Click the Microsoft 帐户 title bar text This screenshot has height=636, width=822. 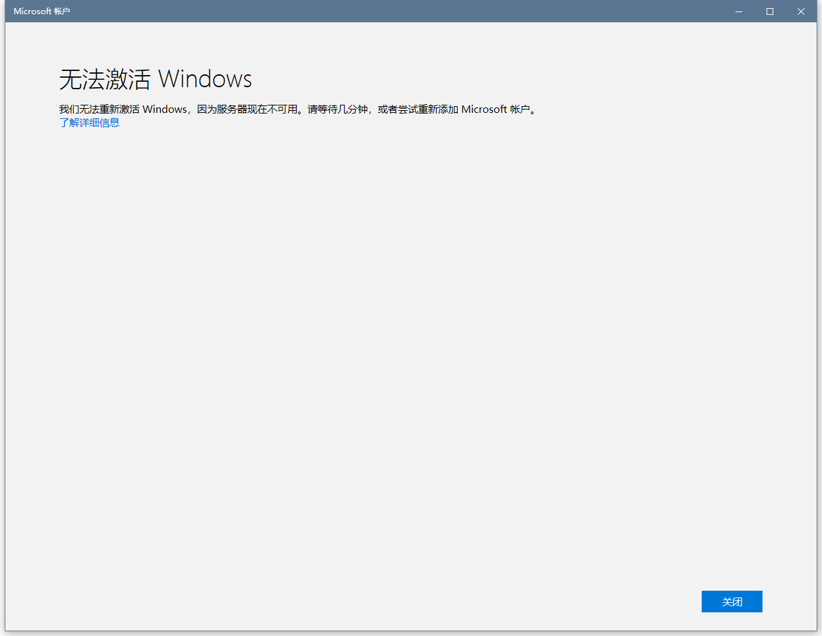coord(42,11)
